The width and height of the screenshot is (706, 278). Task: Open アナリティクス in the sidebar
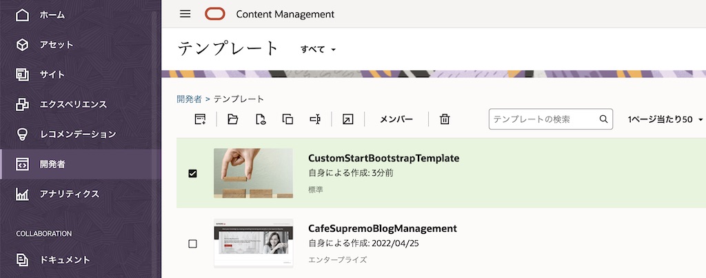[x=69, y=194]
